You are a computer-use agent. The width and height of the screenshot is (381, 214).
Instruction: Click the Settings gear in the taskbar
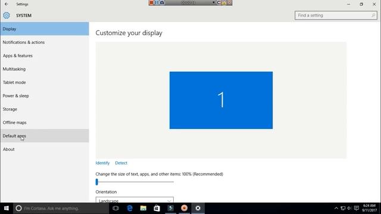198,208
